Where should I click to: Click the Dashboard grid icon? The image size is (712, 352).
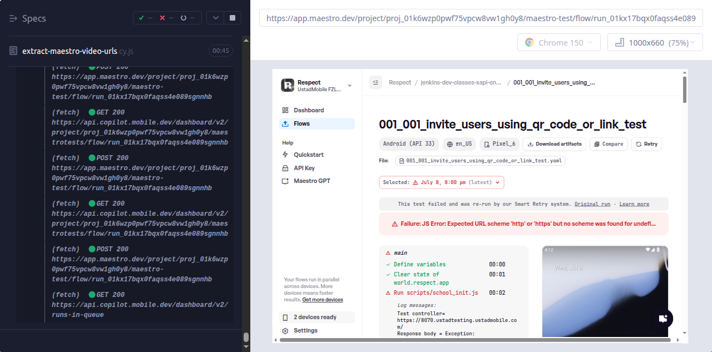pos(285,110)
